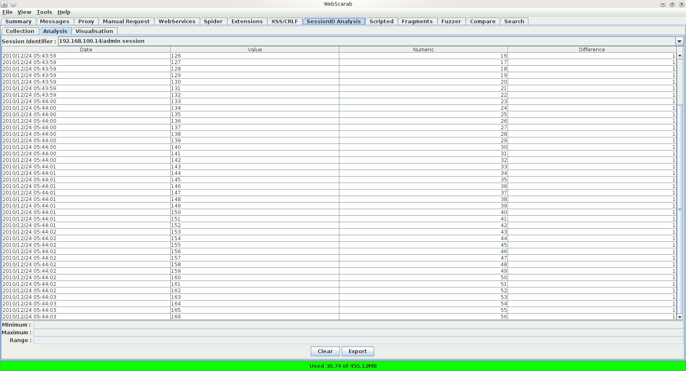Select the row with value 150

pyautogui.click(x=254, y=212)
